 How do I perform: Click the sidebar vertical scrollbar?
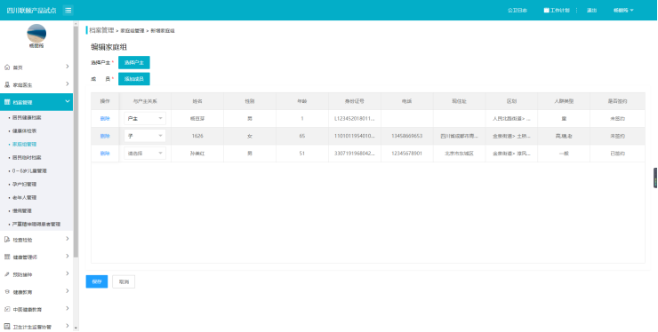(76, 142)
